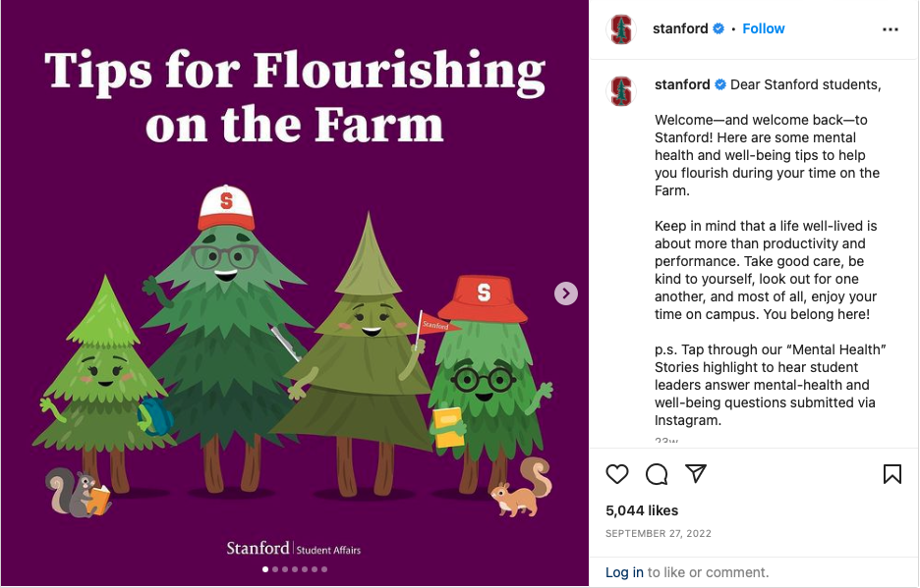Open the three-dot more options menu

(891, 29)
